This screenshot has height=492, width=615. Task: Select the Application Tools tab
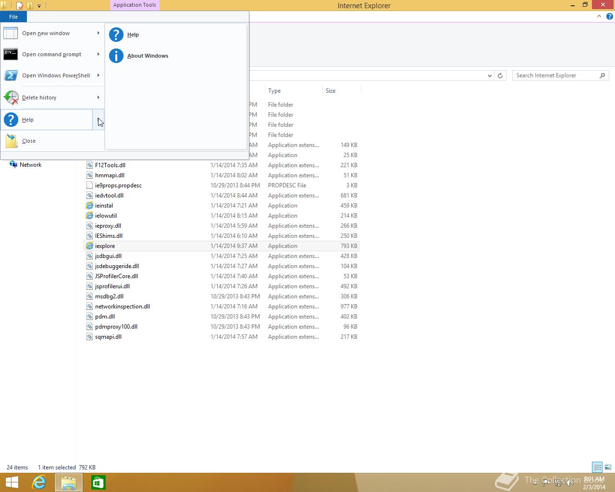click(135, 5)
